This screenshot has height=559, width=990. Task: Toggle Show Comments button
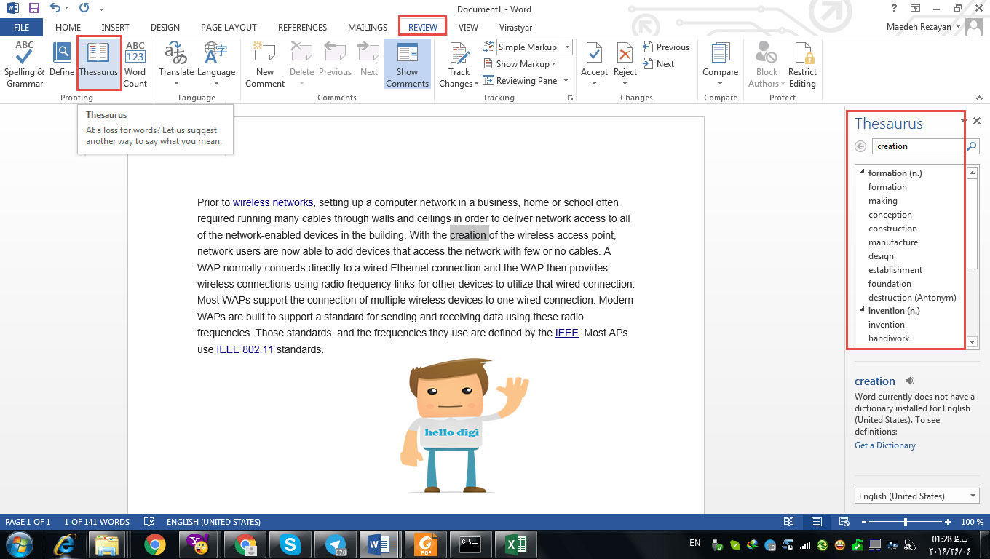[407, 55]
